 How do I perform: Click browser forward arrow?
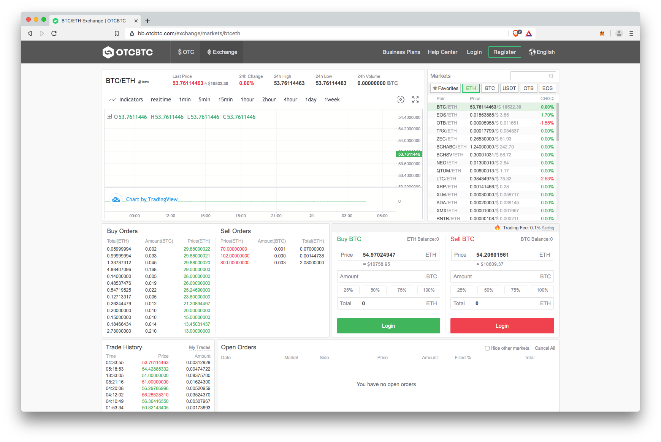point(42,33)
